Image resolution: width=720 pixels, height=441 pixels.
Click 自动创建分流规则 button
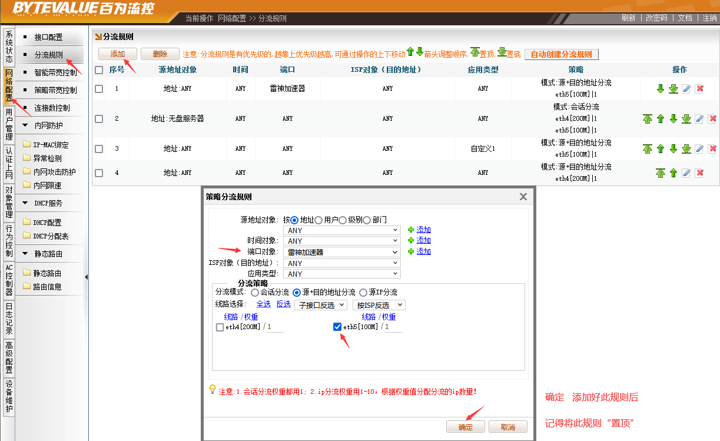(x=562, y=54)
